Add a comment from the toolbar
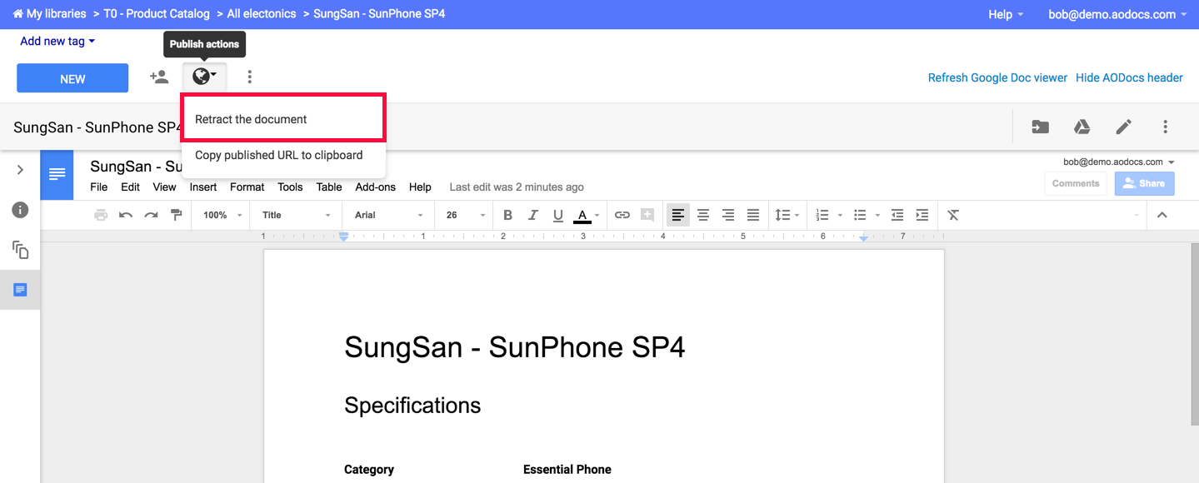This screenshot has width=1199, height=483. tap(647, 215)
